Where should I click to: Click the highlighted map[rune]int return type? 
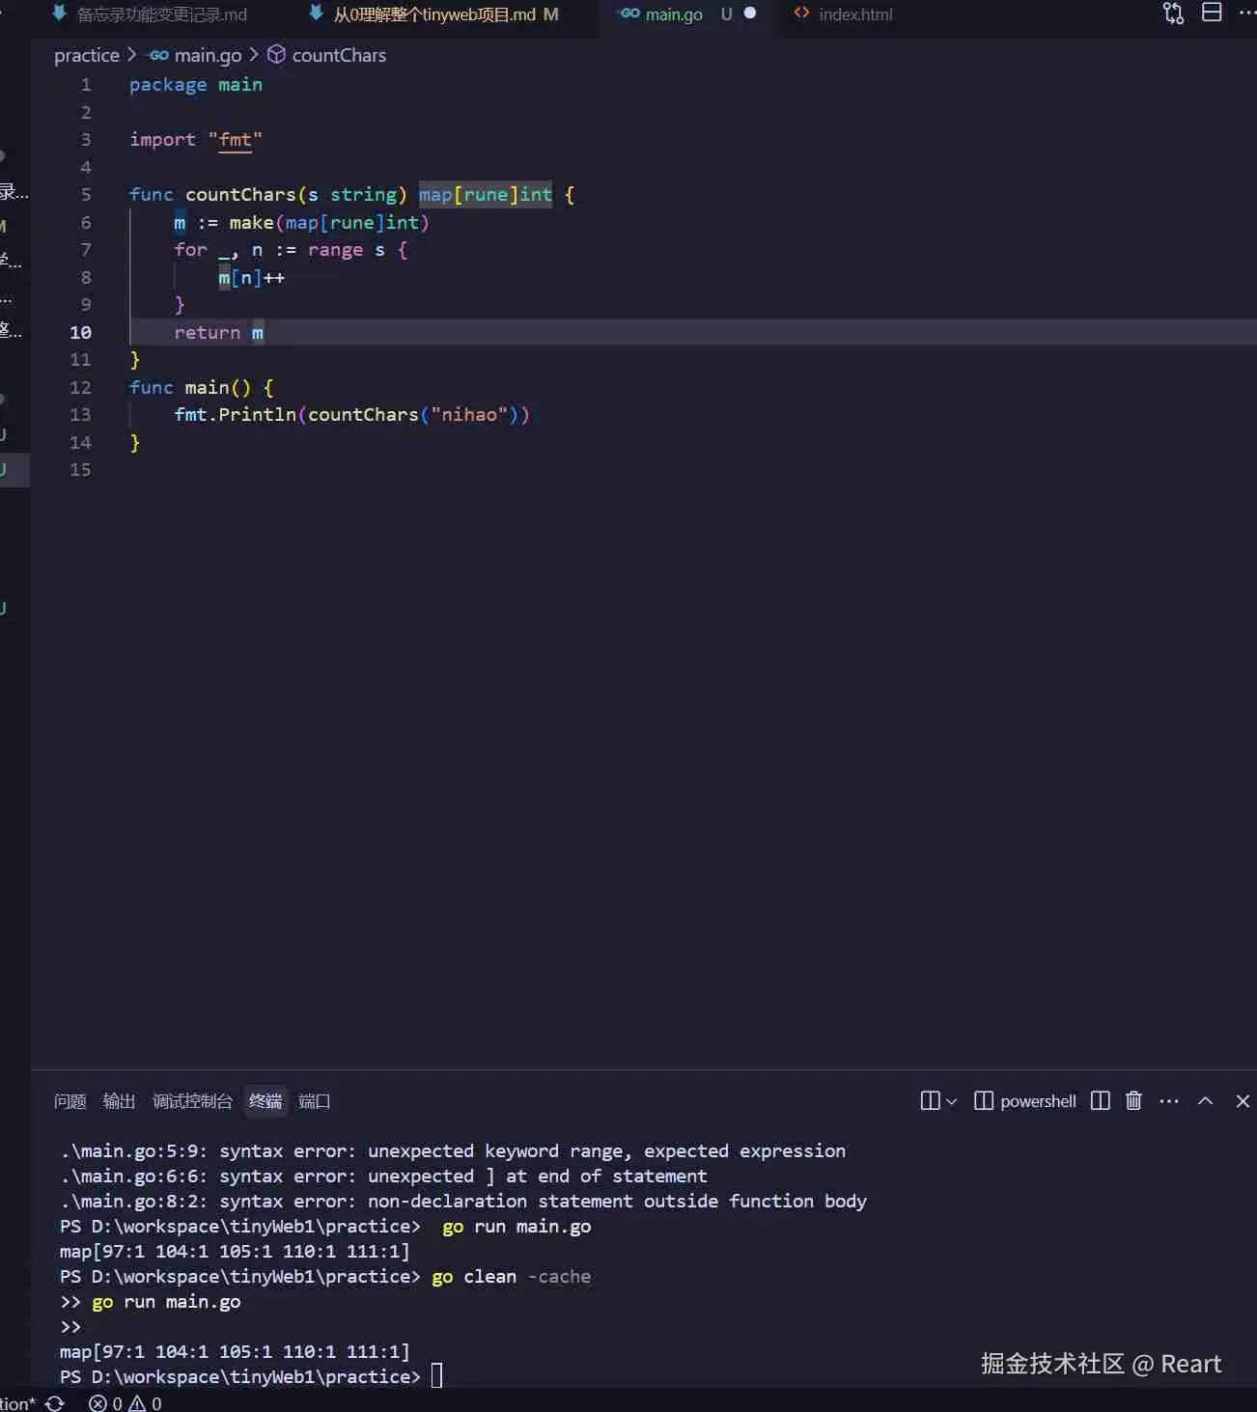(x=486, y=195)
